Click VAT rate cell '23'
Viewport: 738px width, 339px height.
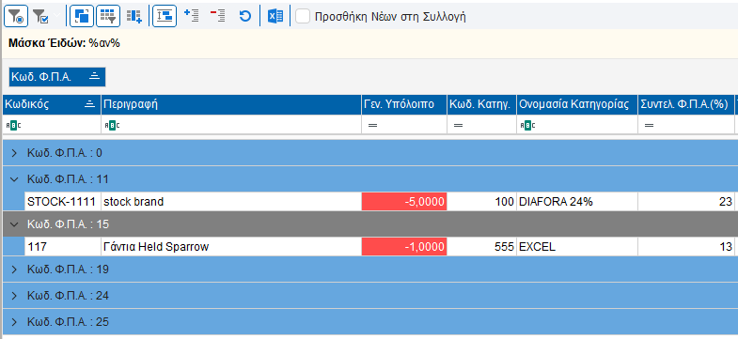[x=686, y=202]
